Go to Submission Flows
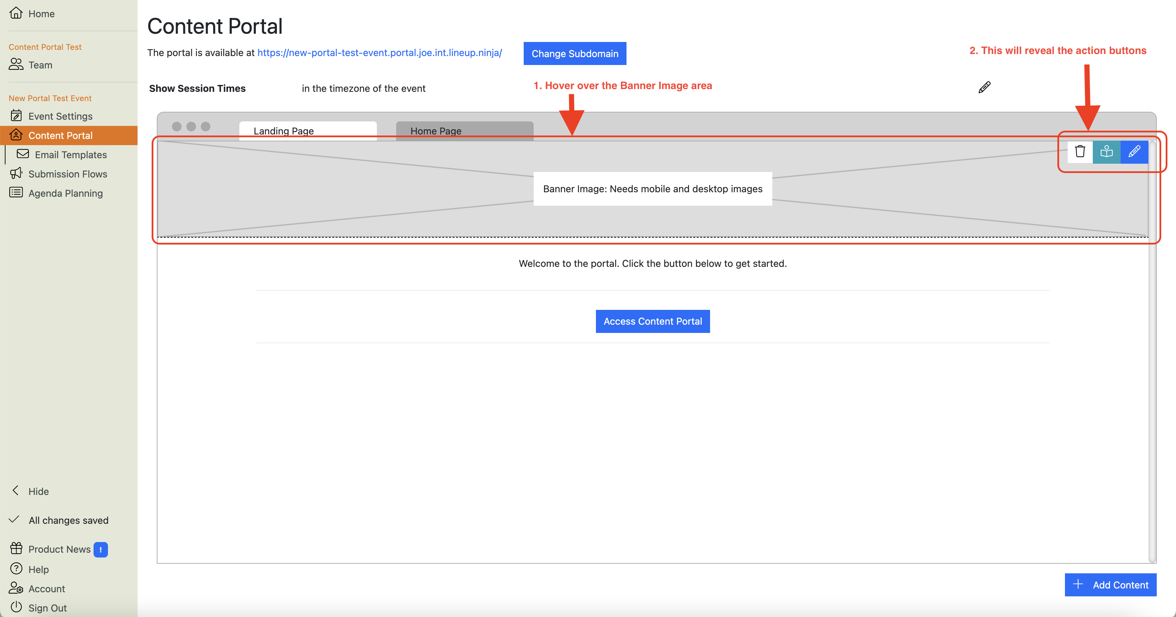This screenshot has height=617, width=1176. click(67, 174)
